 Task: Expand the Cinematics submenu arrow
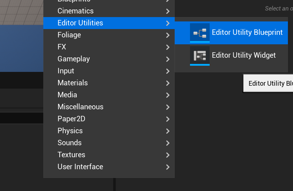tap(167, 11)
